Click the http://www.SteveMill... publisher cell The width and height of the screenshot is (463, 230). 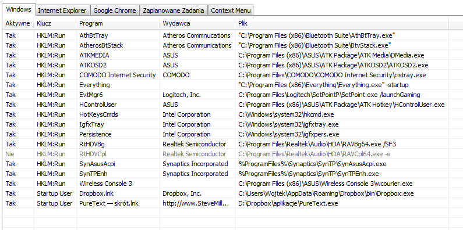pyautogui.click(x=196, y=203)
